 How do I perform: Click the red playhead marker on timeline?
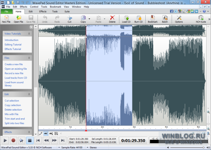pos(86,131)
